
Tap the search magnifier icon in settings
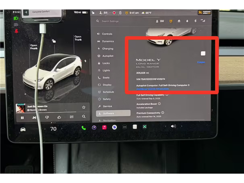point(98,21)
